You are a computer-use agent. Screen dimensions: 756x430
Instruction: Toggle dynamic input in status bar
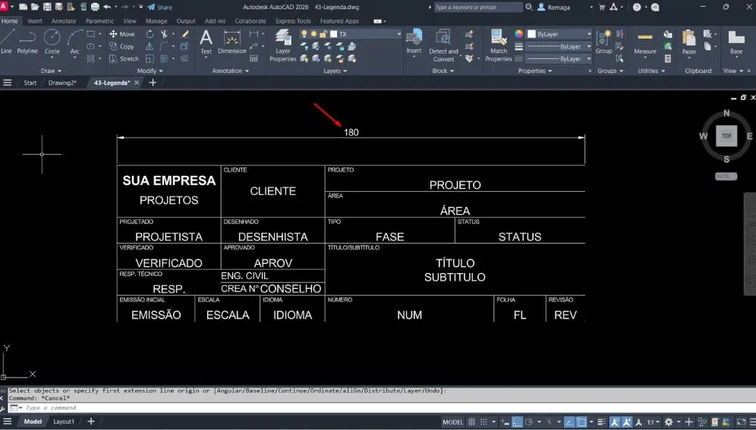(x=505, y=422)
